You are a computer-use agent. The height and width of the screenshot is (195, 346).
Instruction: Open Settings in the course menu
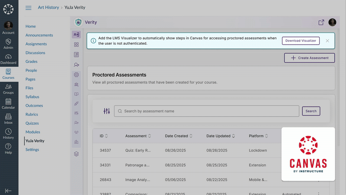point(32,149)
